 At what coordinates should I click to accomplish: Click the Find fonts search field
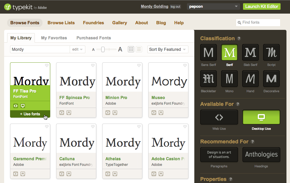(x=258, y=22)
